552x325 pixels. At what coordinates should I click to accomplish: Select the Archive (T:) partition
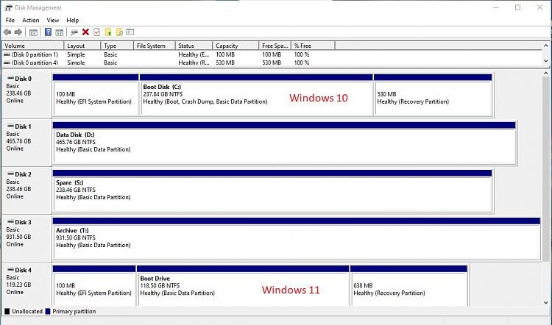pyautogui.click(x=297, y=238)
